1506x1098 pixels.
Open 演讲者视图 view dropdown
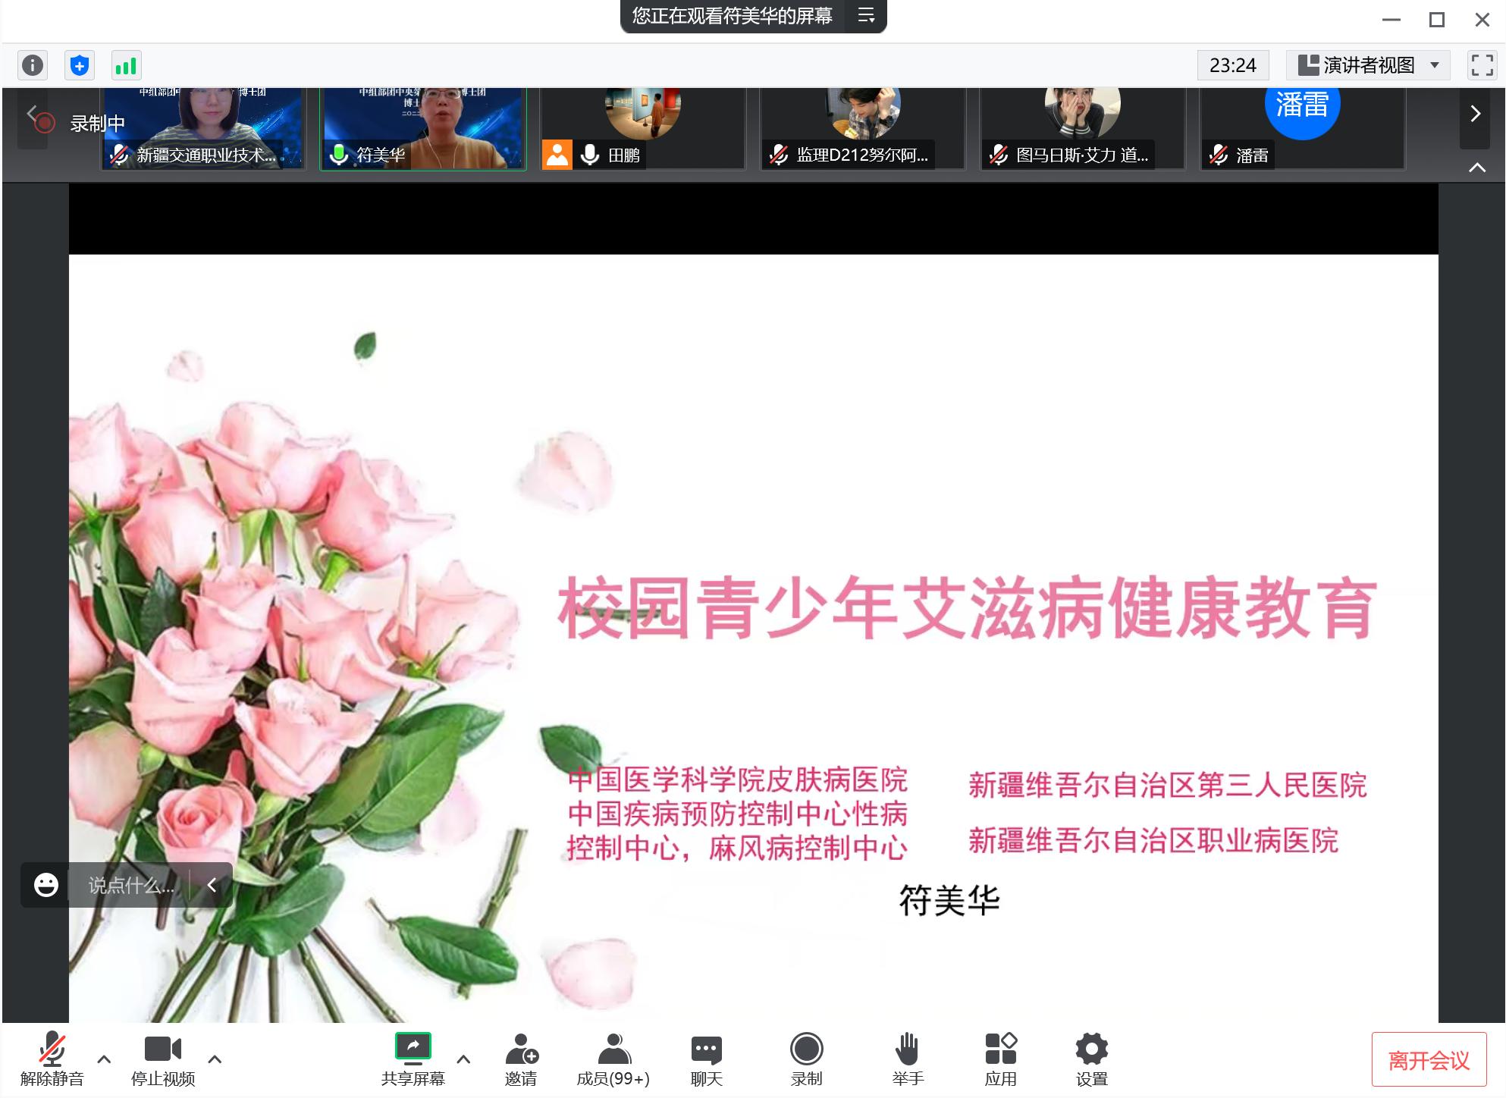(1367, 66)
